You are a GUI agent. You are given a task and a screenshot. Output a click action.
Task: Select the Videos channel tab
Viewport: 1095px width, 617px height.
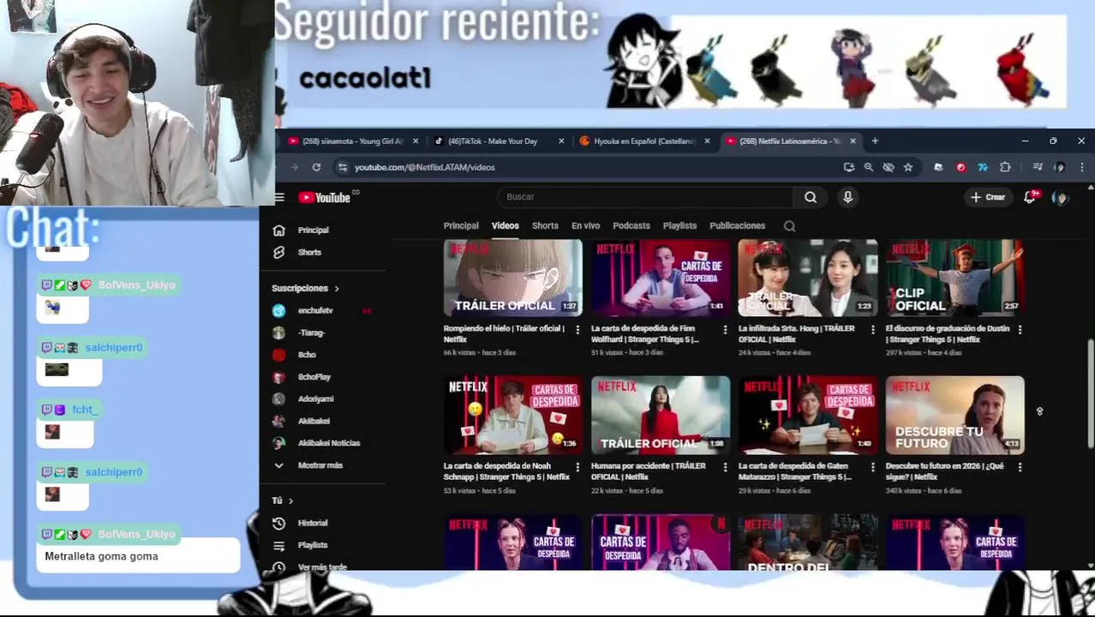(505, 226)
